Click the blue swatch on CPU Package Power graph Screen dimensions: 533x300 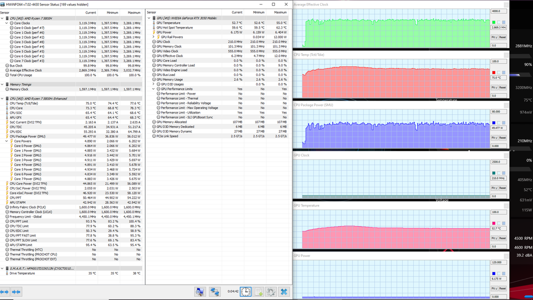(x=494, y=122)
